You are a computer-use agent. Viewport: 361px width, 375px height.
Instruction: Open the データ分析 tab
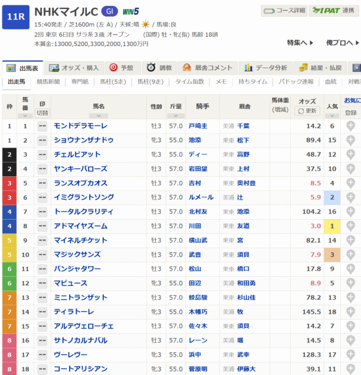[x=265, y=68]
